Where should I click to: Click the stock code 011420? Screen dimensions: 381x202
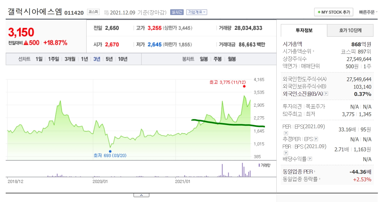coord(74,13)
